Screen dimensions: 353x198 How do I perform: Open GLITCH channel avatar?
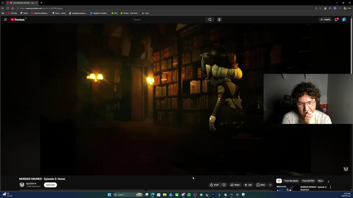tap(22, 185)
